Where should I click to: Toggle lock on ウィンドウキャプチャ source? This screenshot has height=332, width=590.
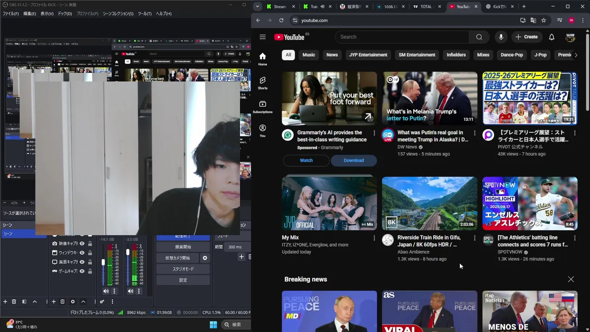pos(90,253)
